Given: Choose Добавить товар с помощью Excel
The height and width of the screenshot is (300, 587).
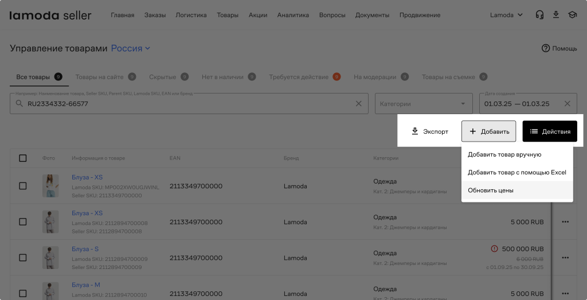Looking at the screenshot, I should click(x=517, y=172).
